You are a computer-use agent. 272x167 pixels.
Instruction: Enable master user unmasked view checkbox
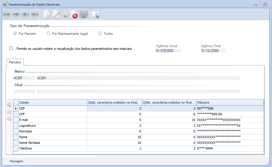(11, 48)
